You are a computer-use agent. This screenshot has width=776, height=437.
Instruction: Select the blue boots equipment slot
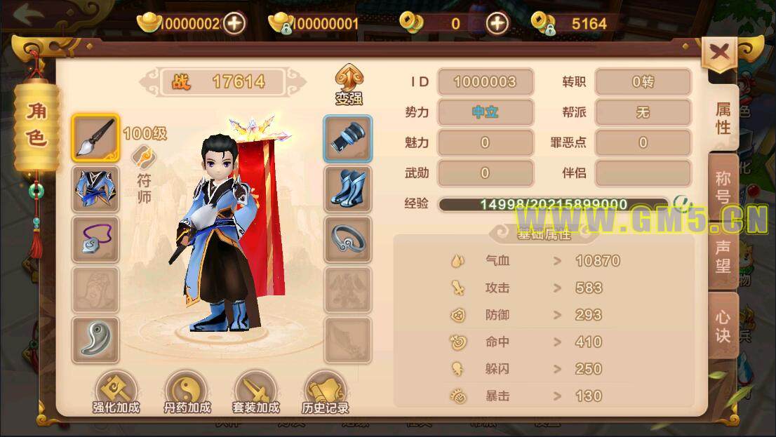[x=348, y=189]
